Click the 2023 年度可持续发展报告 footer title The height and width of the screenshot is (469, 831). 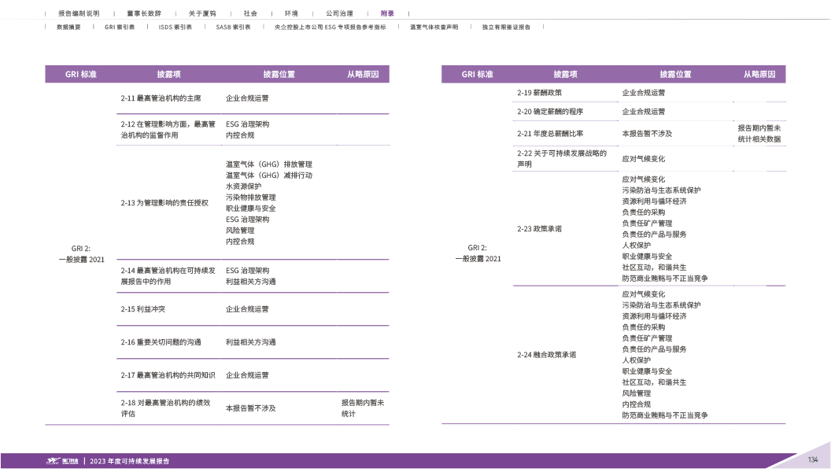[x=130, y=461]
